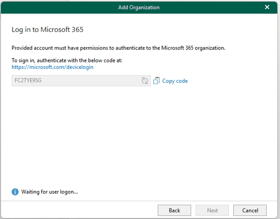Viewport: 280px width, 219px height.
Task: Visit https://microsoft.com/devicelogin
Action: click(x=52, y=67)
